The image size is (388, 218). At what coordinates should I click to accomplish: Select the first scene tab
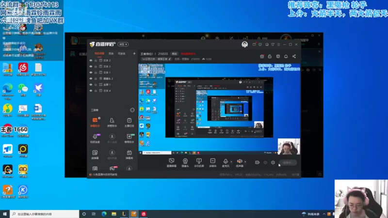click(x=99, y=53)
